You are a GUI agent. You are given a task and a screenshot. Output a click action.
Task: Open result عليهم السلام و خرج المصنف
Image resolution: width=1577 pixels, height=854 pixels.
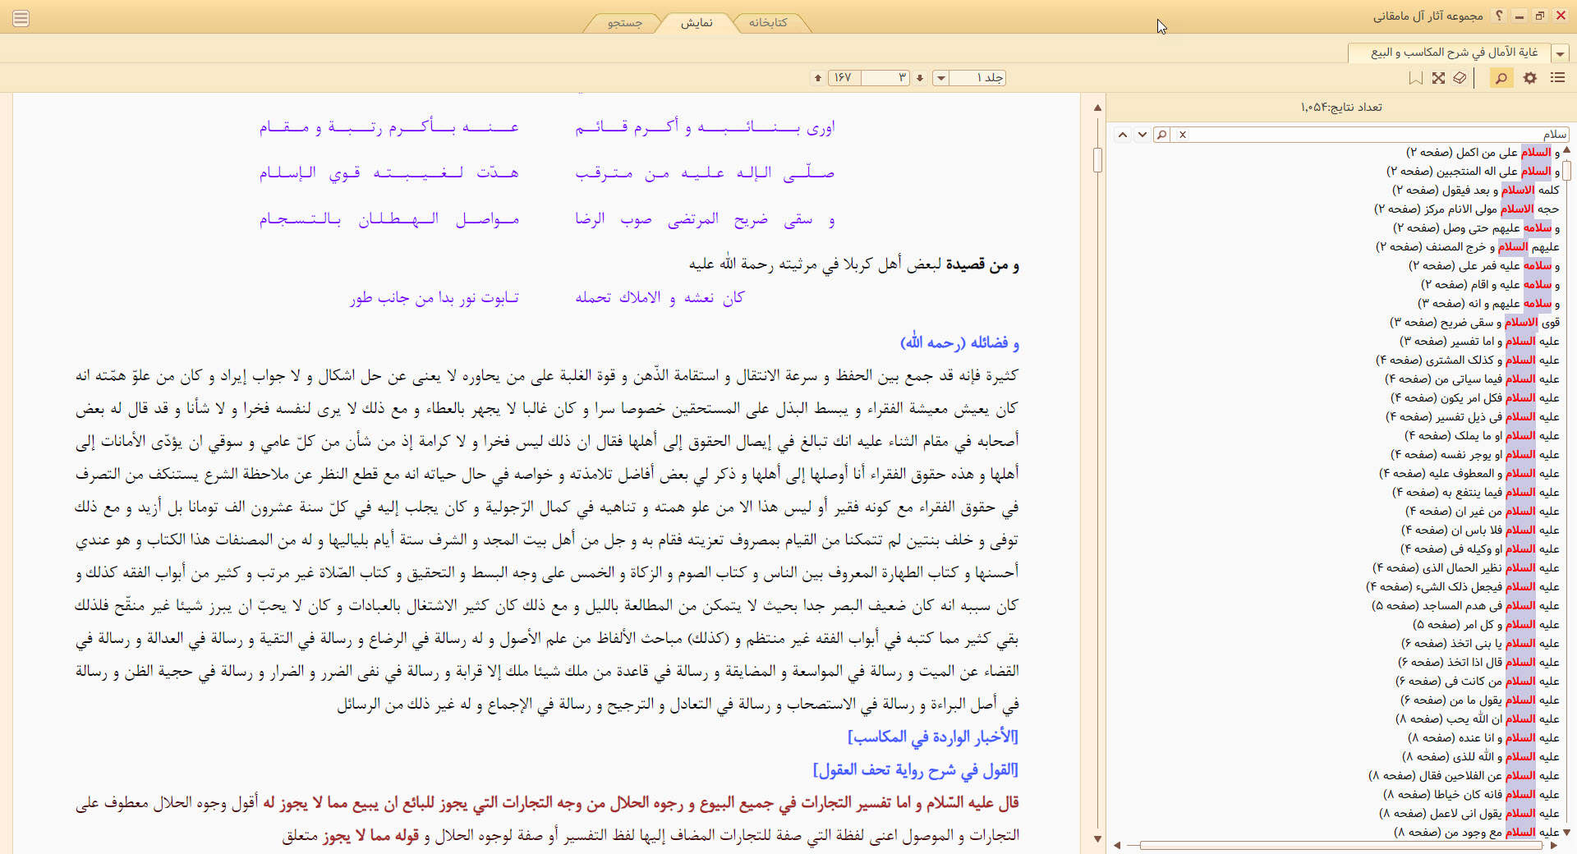tap(1468, 247)
